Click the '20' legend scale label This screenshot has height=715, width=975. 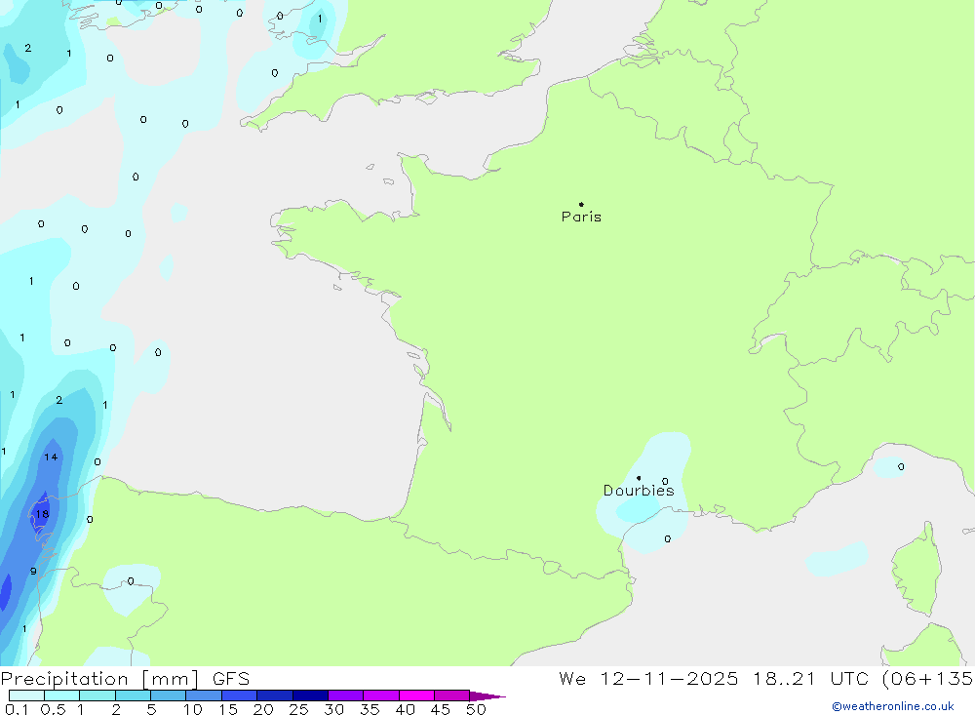(263, 709)
